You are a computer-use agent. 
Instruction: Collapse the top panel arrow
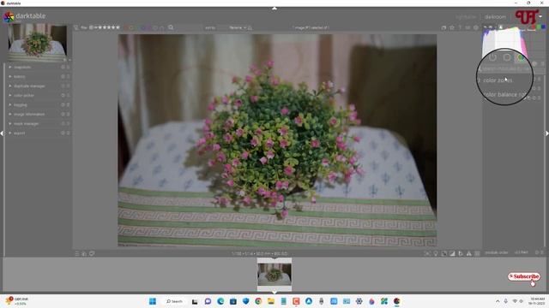(x=274, y=8)
